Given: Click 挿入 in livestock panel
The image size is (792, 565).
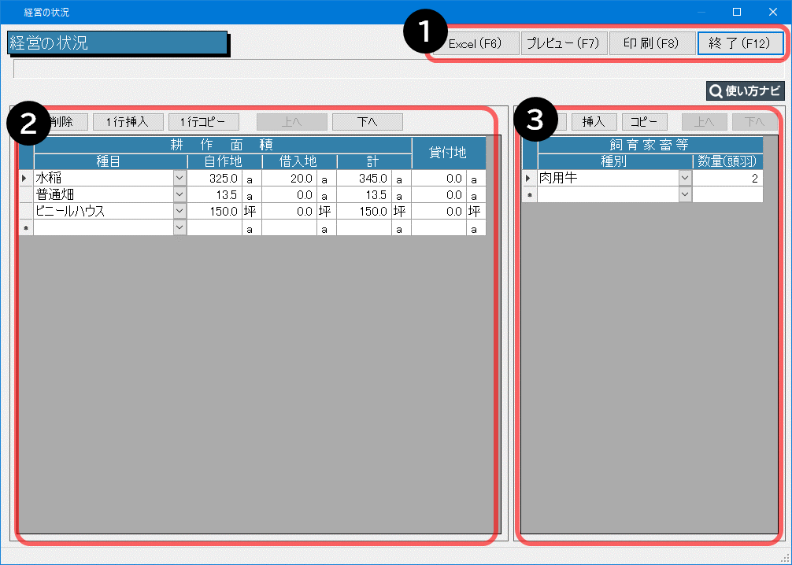Looking at the screenshot, I should pyautogui.click(x=593, y=122).
